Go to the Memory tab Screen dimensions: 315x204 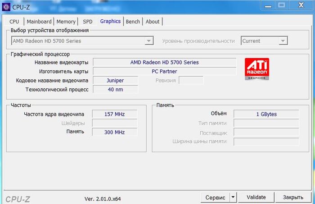66,22
